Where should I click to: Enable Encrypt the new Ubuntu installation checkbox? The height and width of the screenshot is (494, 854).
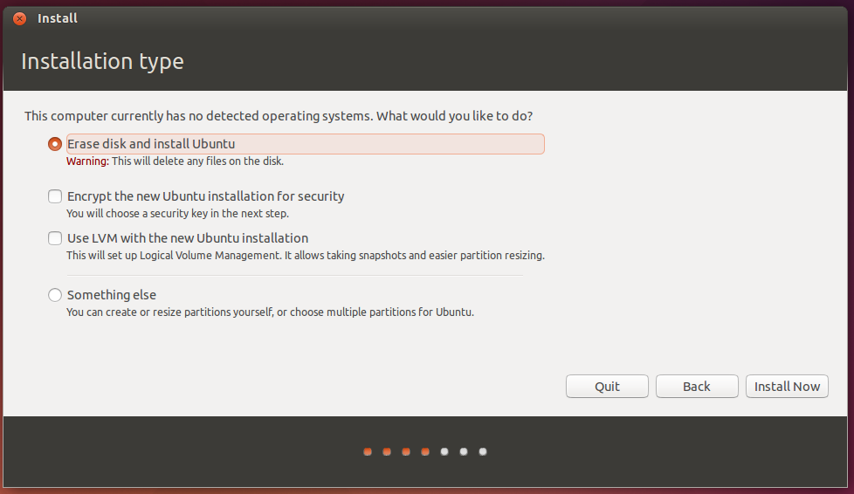pyautogui.click(x=54, y=196)
